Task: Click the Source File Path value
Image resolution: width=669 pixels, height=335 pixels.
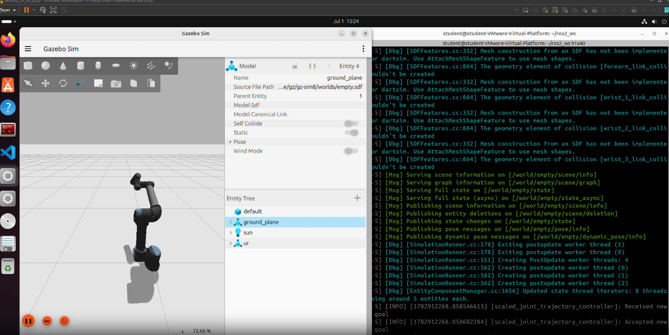Action: (320, 87)
